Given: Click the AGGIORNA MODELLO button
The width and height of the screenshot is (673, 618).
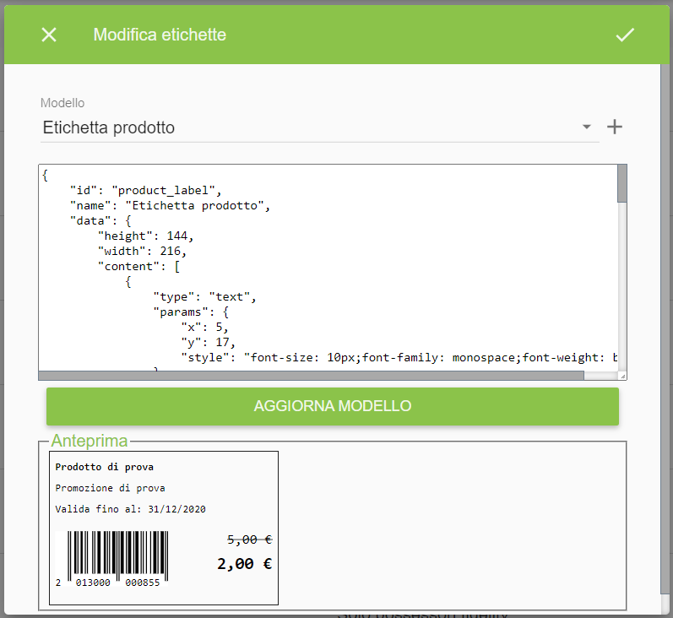Looking at the screenshot, I should click(333, 406).
